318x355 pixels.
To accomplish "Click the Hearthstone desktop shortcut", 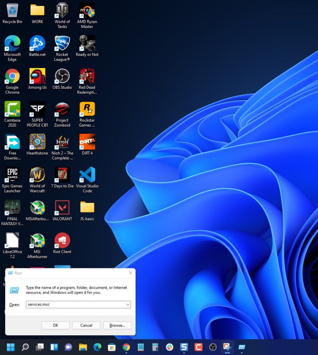I will (37, 145).
